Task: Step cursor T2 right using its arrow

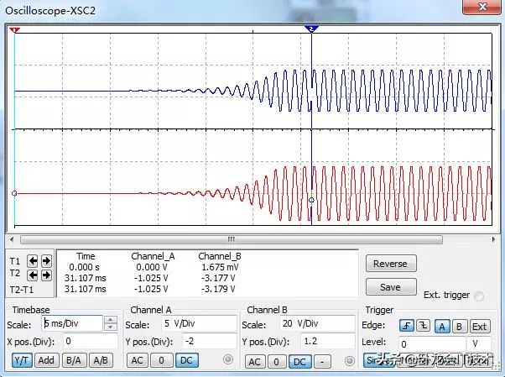Action: 46,275
